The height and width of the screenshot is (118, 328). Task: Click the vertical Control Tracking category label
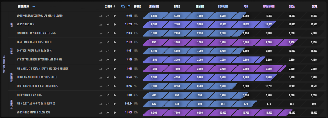point(4,64)
